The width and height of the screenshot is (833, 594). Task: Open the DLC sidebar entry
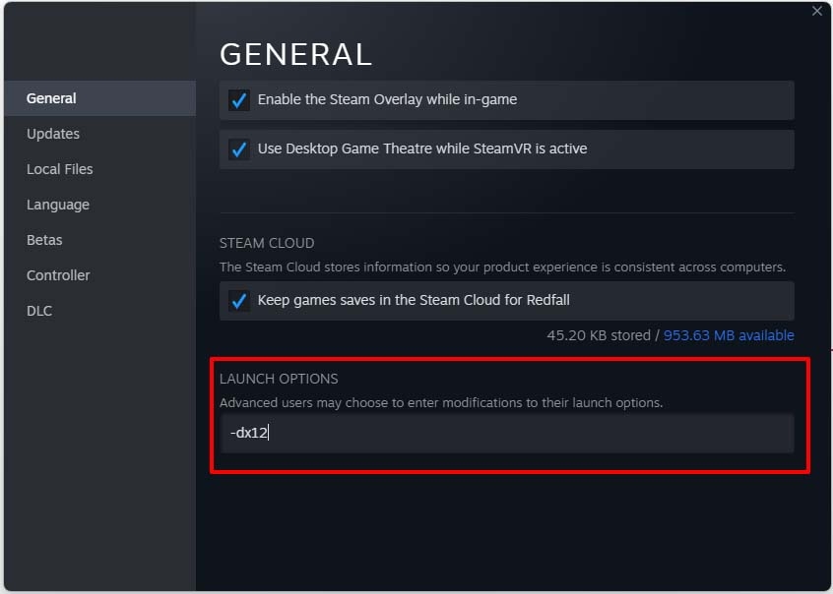pyautogui.click(x=39, y=311)
